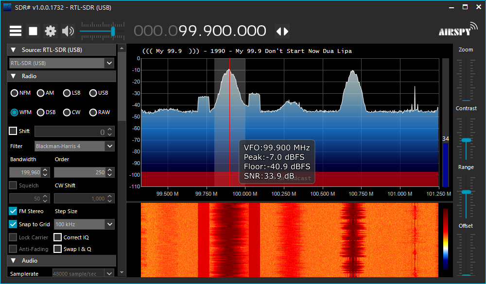Collapse the Audio section
Viewport: 486px width, 284px height.
(x=13, y=261)
